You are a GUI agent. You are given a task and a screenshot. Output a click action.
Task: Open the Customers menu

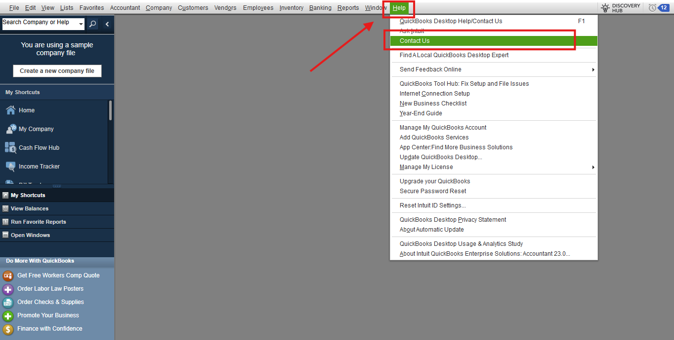193,8
